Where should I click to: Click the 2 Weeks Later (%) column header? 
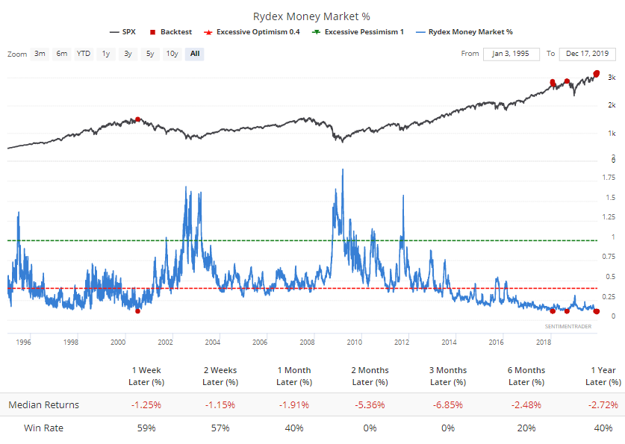pyautogui.click(x=220, y=376)
